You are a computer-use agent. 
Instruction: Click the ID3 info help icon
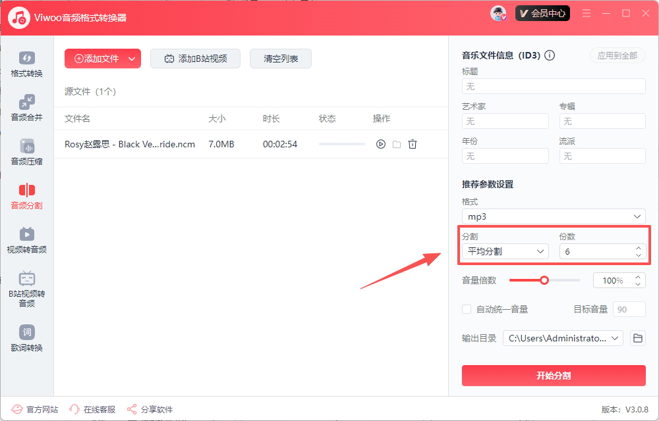pos(550,56)
